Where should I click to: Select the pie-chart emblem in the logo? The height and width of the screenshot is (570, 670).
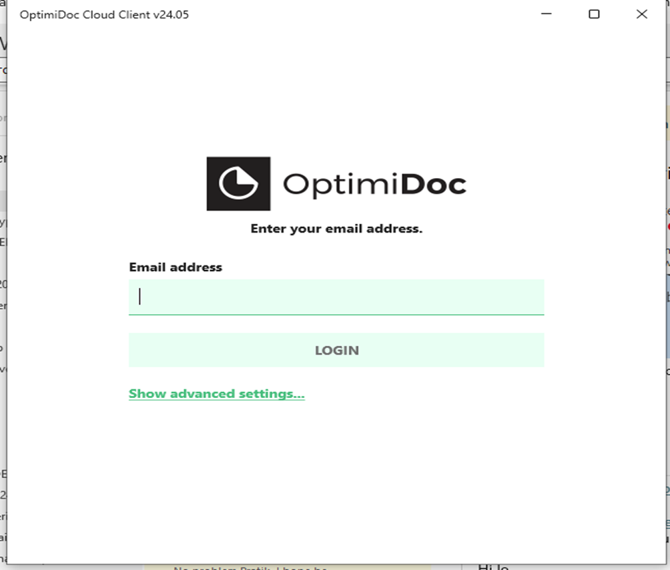(238, 183)
